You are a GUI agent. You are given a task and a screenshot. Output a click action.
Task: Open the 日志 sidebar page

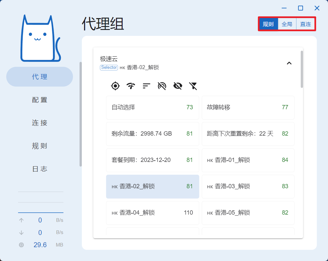coord(39,169)
